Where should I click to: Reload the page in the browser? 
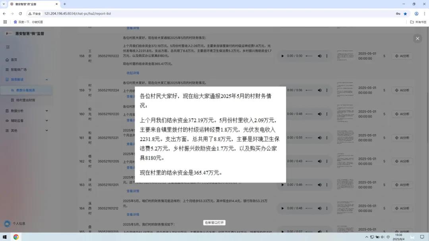pyautogui.click(x=20, y=13)
